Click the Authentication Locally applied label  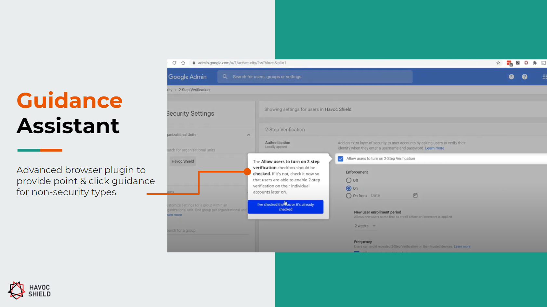tap(278, 145)
